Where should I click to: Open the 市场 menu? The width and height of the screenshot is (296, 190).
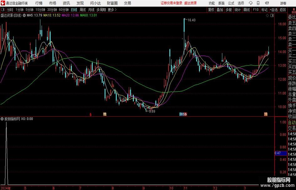tap(53, 3)
